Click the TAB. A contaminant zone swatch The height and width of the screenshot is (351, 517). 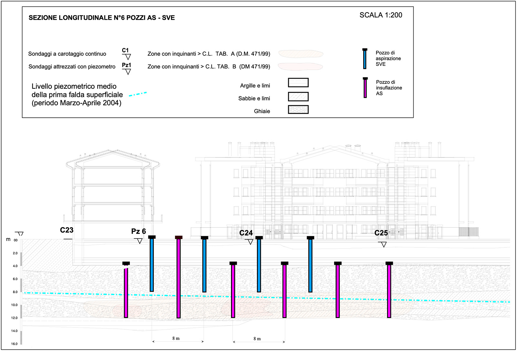tap(301, 54)
